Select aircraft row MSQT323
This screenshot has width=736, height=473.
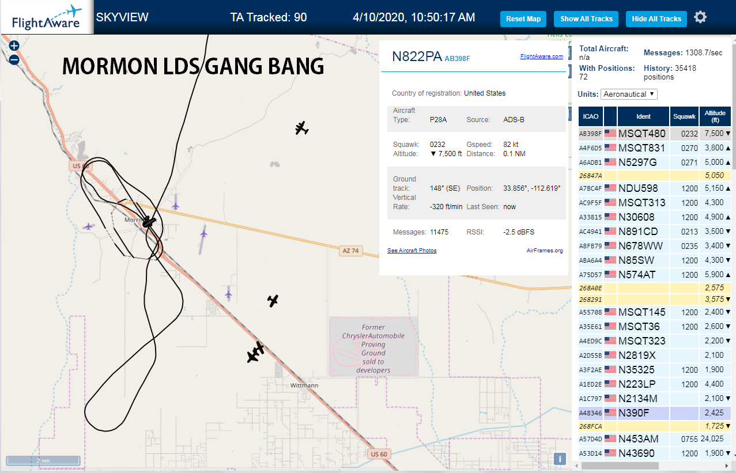(x=655, y=341)
